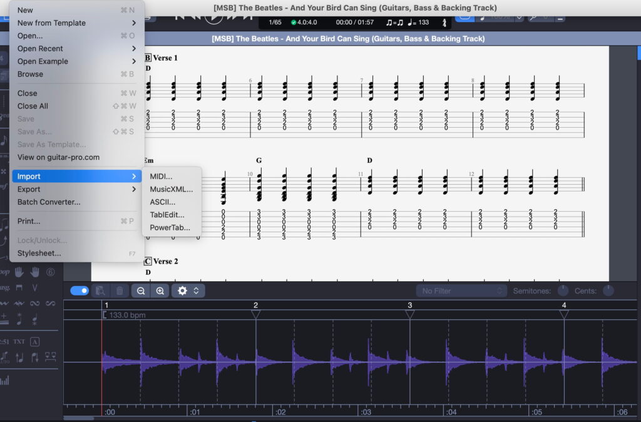Viewport: 641px width, 422px height.
Task: Select Batch Converter... in the File menu
Action: pyautogui.click(x=49, y=202)
